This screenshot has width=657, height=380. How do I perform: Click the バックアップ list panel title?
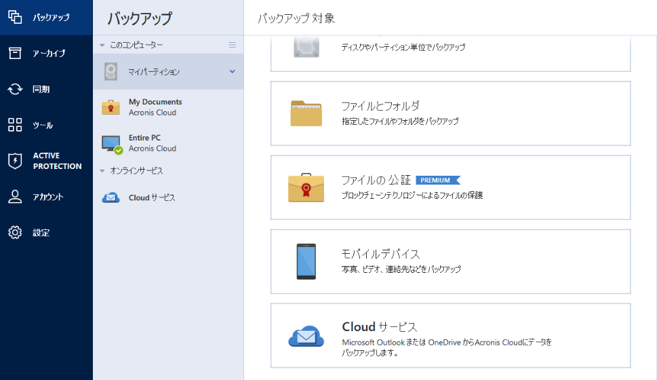click(140, 18)
